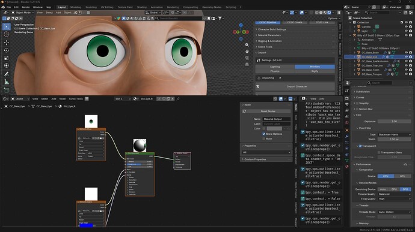
Task: Expand the Custom Properties panel
Action: click(x=266, y=159)
